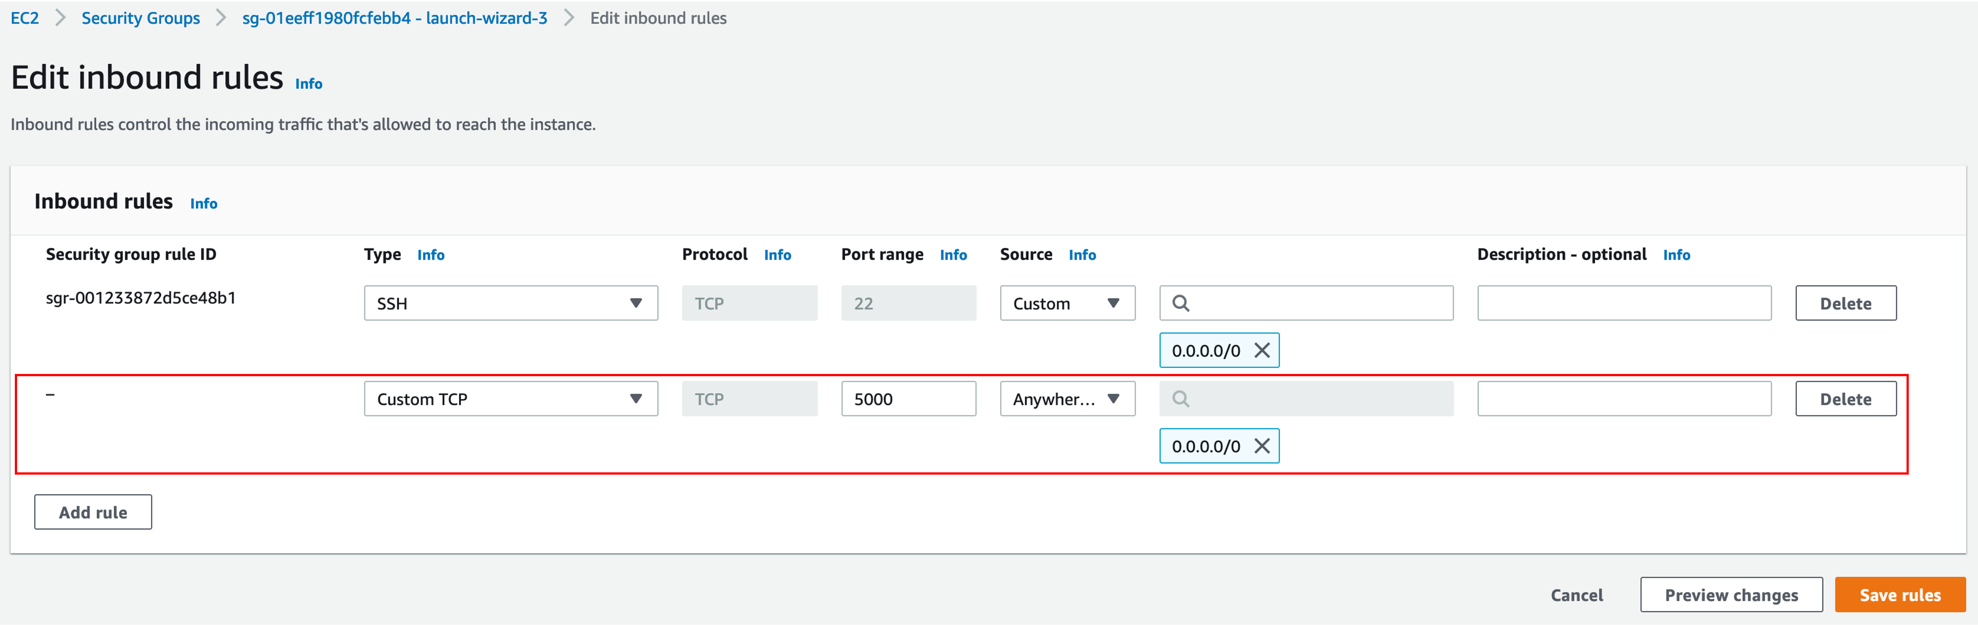Expand the Custom source dropdown

coord(1067,304)
